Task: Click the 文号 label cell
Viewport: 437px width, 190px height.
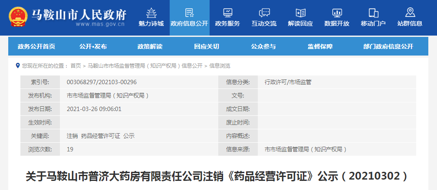Action: tap(238, 95)
